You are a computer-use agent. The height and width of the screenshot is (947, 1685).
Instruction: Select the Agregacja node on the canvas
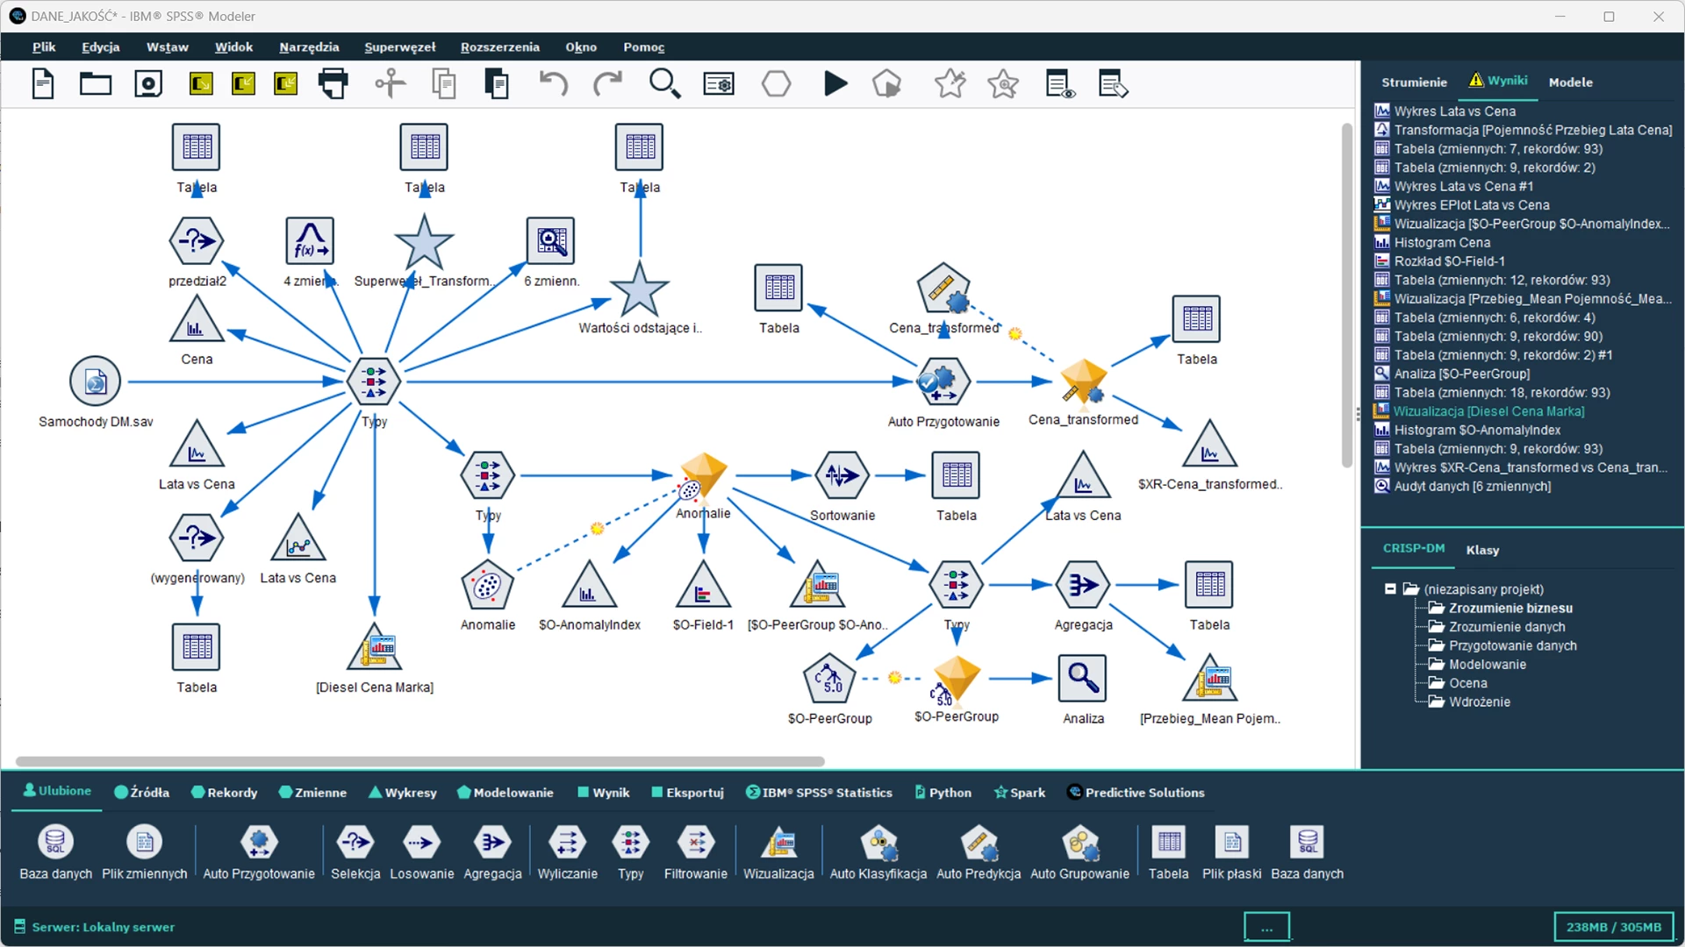point(1083,585)
